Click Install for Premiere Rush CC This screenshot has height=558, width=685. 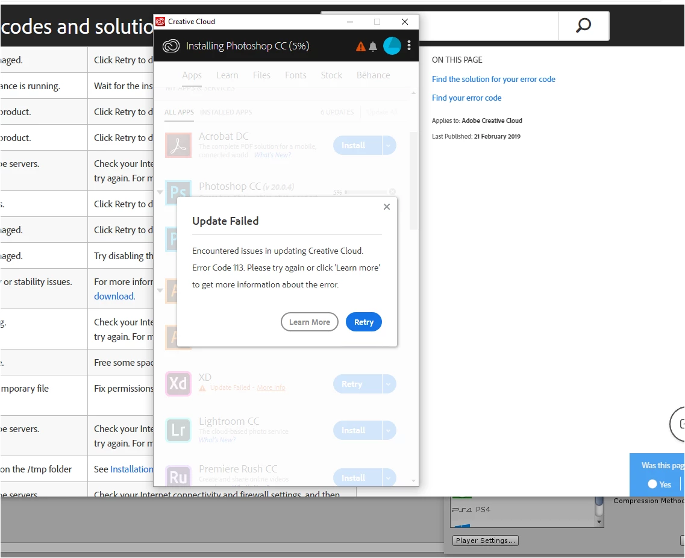pos(357,478)
